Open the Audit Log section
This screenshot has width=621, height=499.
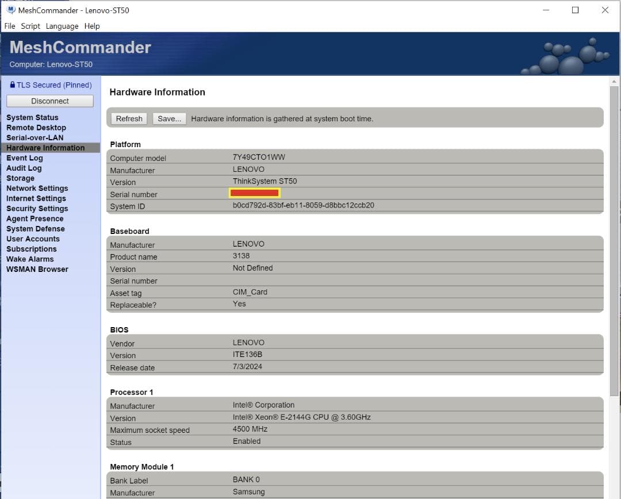24,168
